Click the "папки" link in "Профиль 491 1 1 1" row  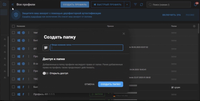pos(174,94)
